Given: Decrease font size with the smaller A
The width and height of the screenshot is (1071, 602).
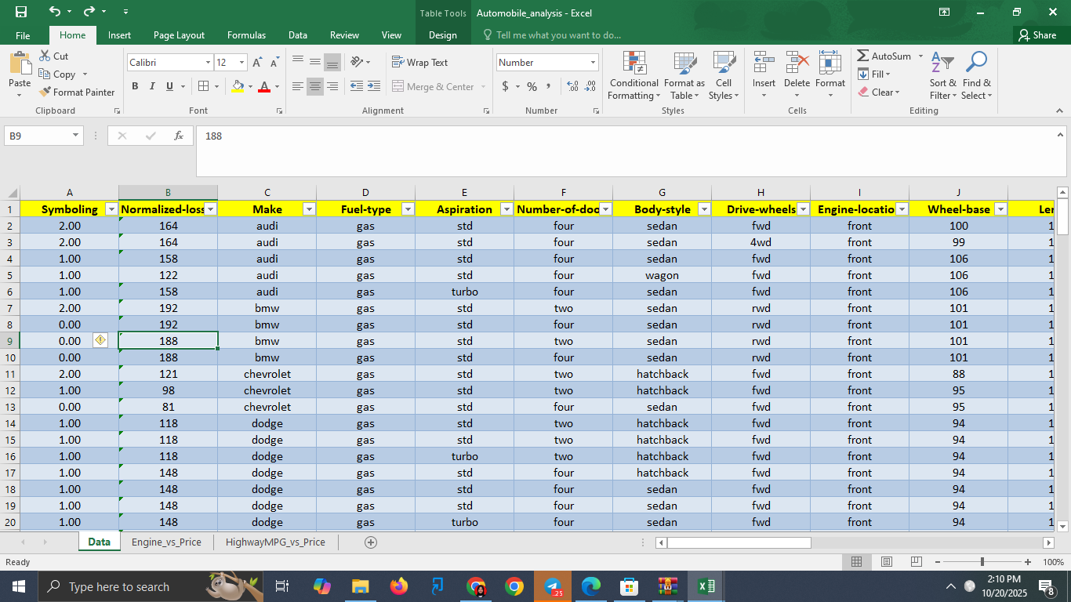Looking at the screenshot, I should click(x=274, y=63).
